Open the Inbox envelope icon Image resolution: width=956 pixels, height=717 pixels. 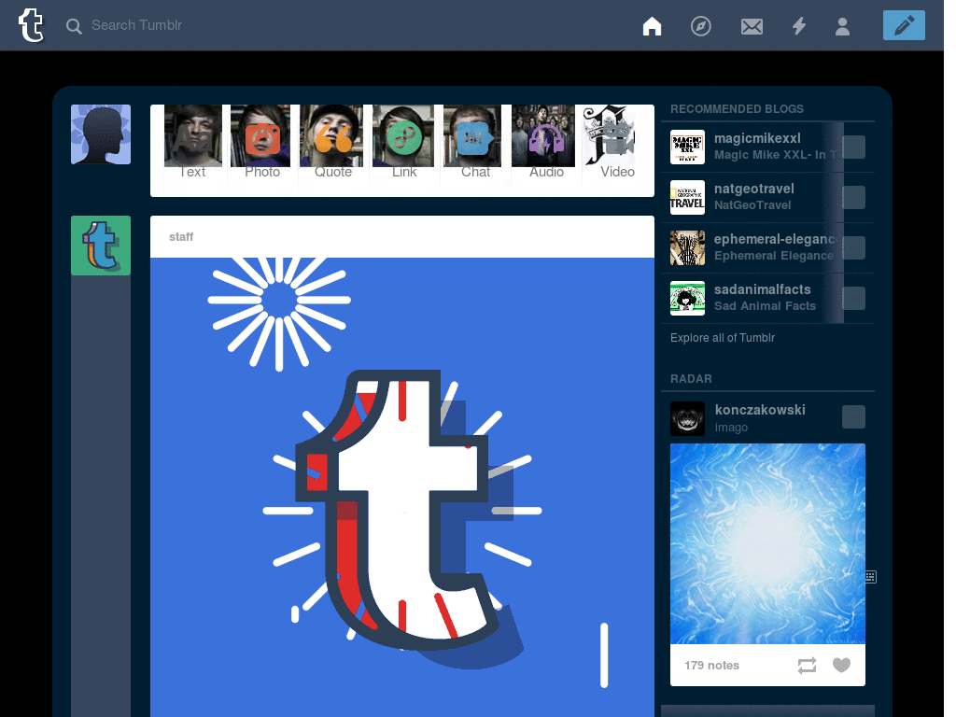[752, 26]
